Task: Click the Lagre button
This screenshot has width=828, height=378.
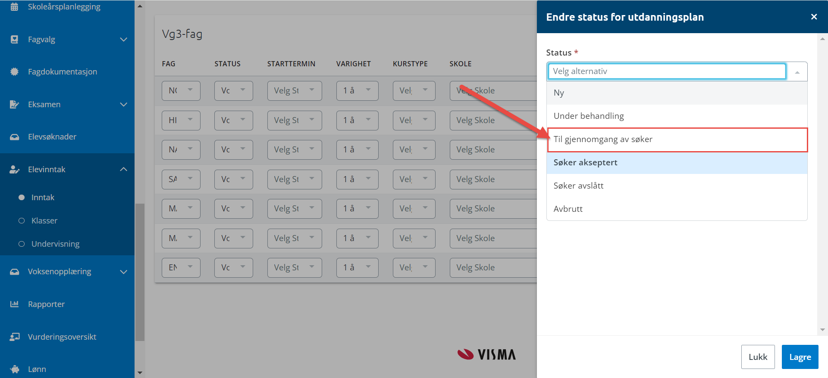Action: click(800, 357)
